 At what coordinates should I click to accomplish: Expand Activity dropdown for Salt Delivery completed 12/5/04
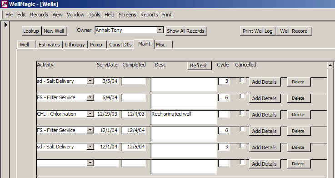pos(90,147)
